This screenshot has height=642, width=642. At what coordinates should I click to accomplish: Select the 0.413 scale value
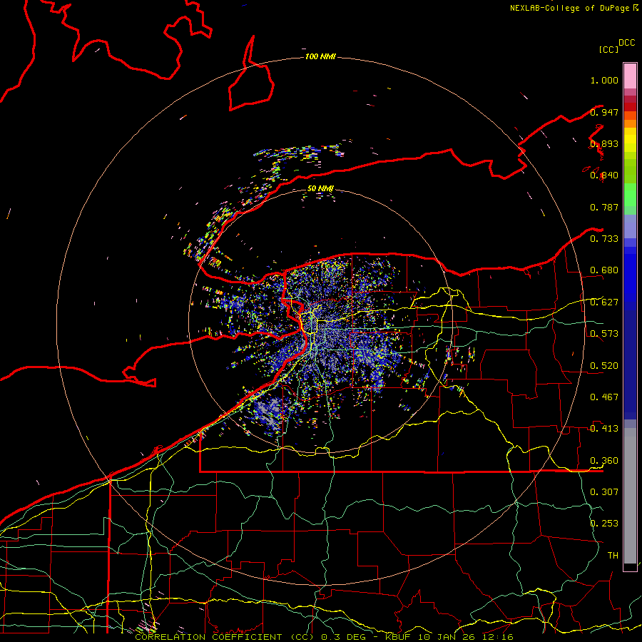tap(604, 429)
